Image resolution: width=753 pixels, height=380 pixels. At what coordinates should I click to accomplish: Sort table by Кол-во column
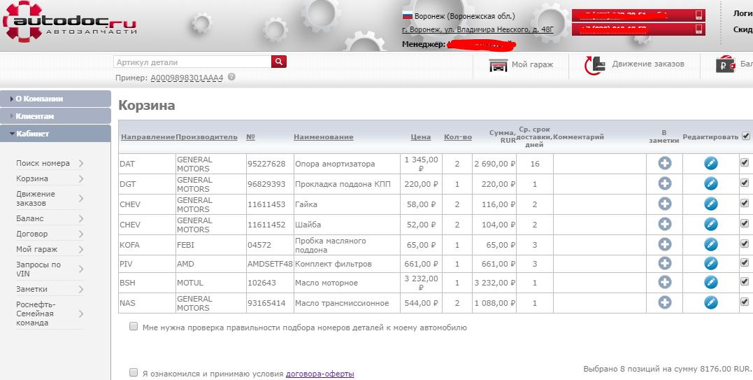(458, 137)
